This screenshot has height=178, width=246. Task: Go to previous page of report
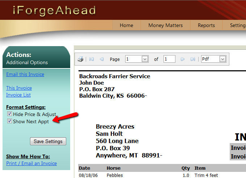click(x=102, y=59)
